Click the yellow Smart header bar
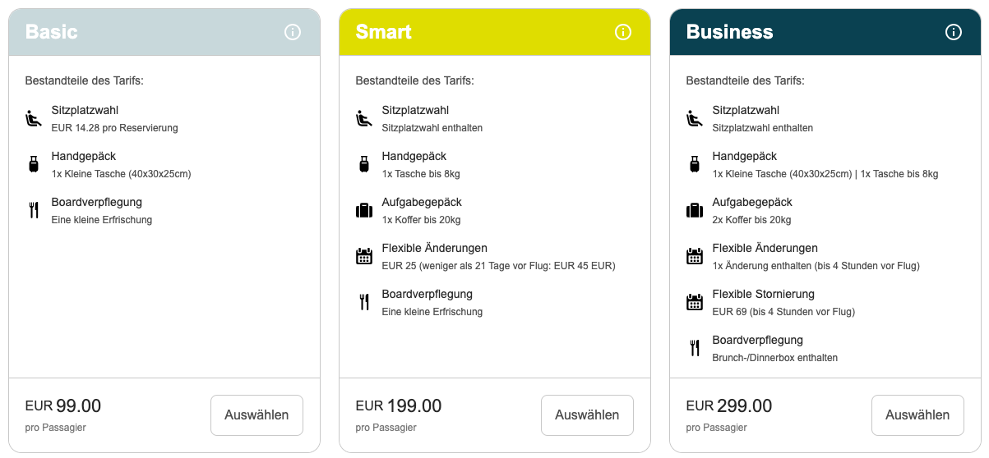The height and width of the screenshot is (458, 989). point(493,32)
